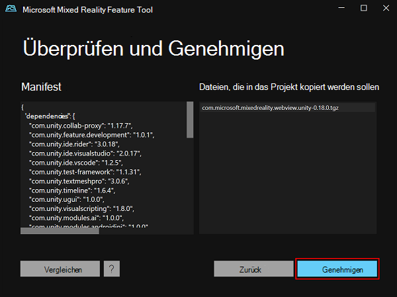Click the "Dateien, die in das Projekt kopiert" heading
Screen dimensions: 397x297
click(289, 87)
